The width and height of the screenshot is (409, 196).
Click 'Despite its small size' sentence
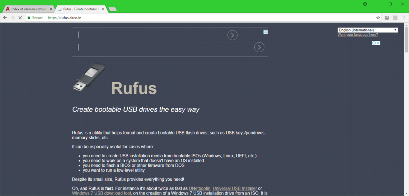click(128, 179)
